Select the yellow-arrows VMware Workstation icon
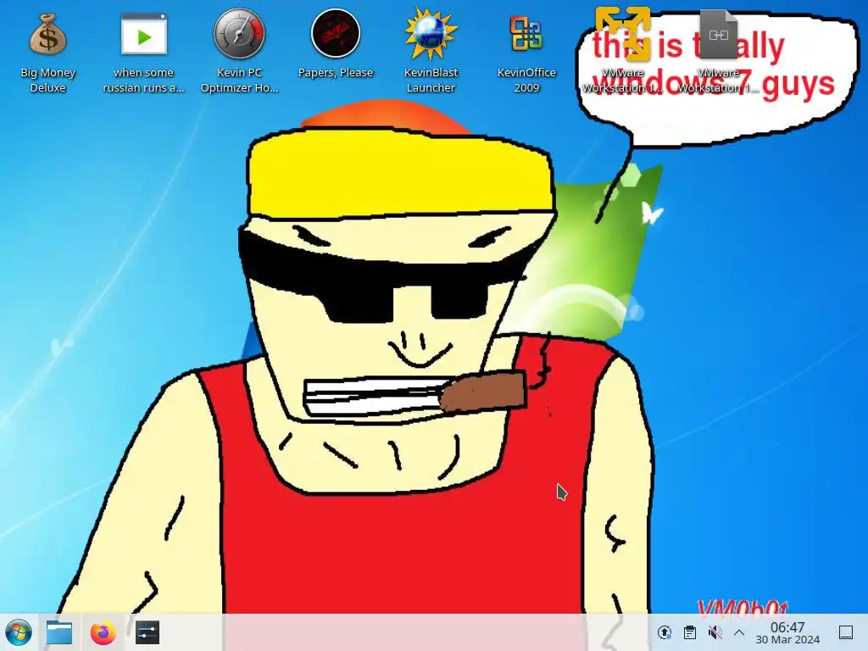Image resolution: width=868 pixels, height=651 pixels. pos(622,51)
